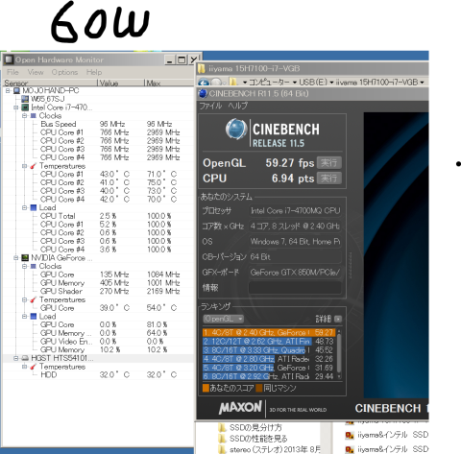
Task: Click the HDD Temperatures thermometer icon
Action: click(x=34, y=367)
